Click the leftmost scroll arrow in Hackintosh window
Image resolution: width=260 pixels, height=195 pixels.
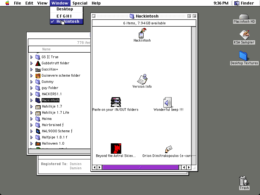click(95, 167)
